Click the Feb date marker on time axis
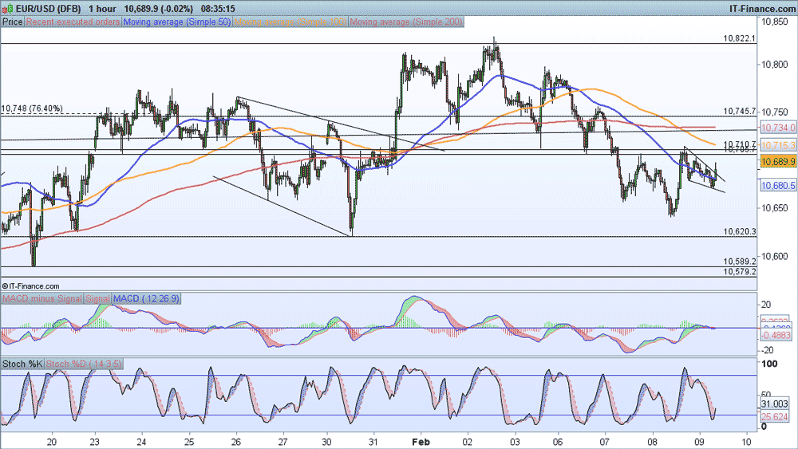 pos(420,441)
